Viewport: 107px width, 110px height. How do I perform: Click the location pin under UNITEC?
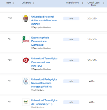pos(32,69)
